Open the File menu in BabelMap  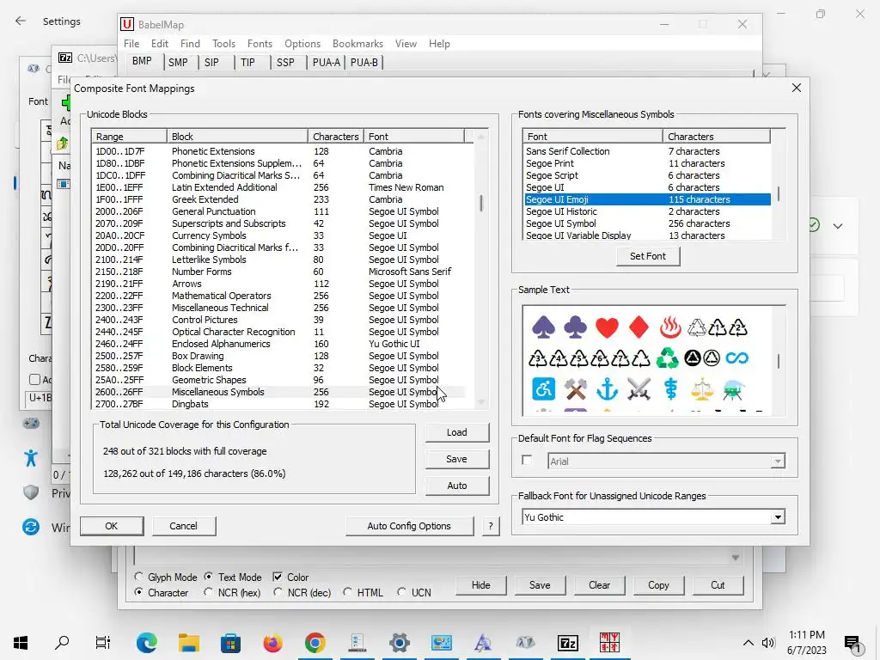click(131, 43)
